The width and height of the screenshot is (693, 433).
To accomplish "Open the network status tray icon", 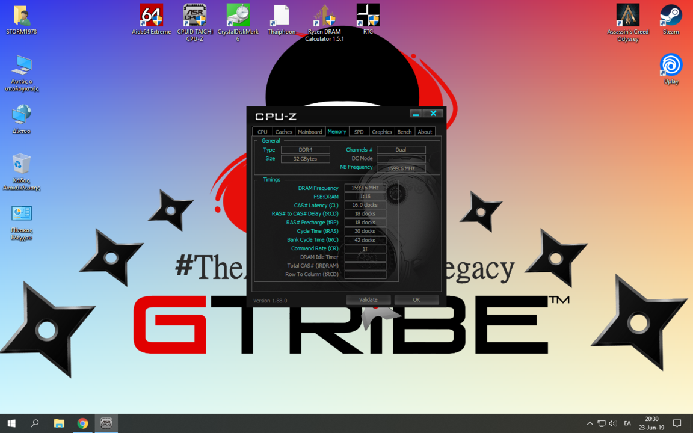I will 602,423.
